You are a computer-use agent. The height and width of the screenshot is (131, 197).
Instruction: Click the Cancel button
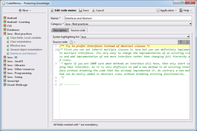(98, 11)
